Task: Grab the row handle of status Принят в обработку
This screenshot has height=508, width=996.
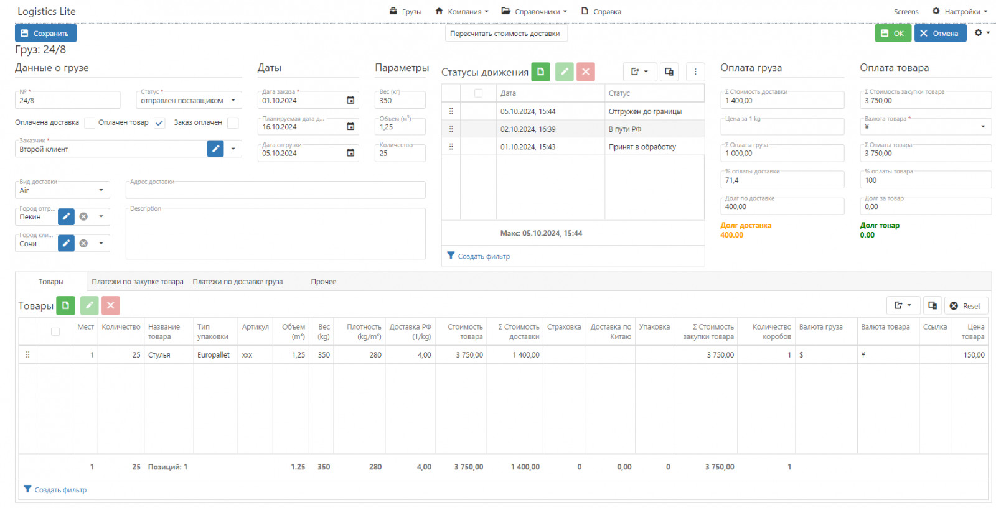Action: pyautogui.click(x=451, y=147)
